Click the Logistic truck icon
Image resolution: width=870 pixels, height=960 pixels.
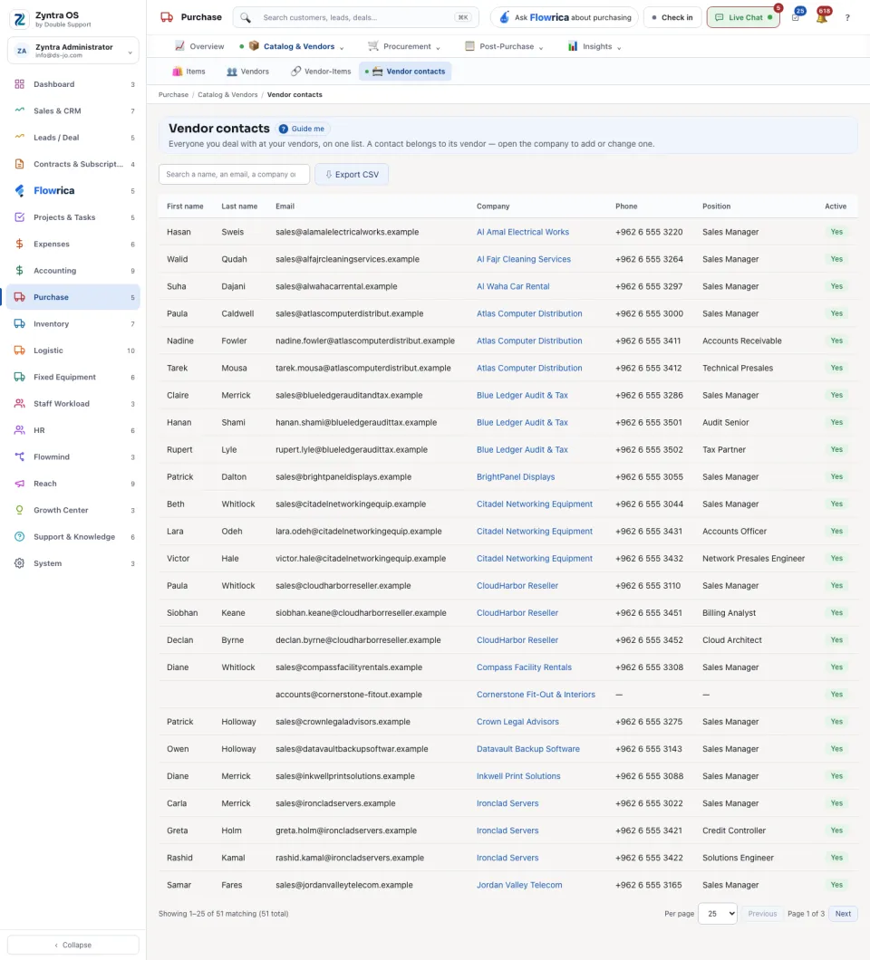pyautogui.click(x=20, y=350)
